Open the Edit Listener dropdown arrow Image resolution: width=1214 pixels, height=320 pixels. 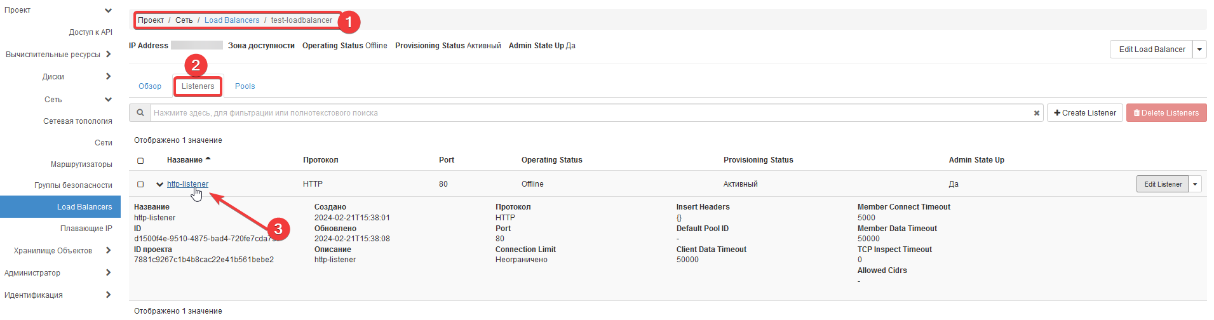point(1195,184)
